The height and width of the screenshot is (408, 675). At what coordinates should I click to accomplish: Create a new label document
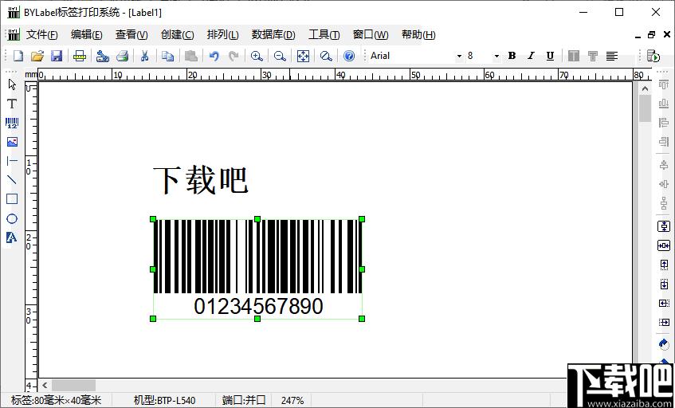pyautogui.click(x=18, y=56)
